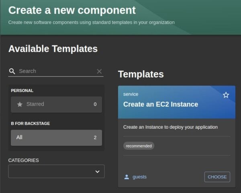
Task: Open the guests owner link
Action: (139, 177)
